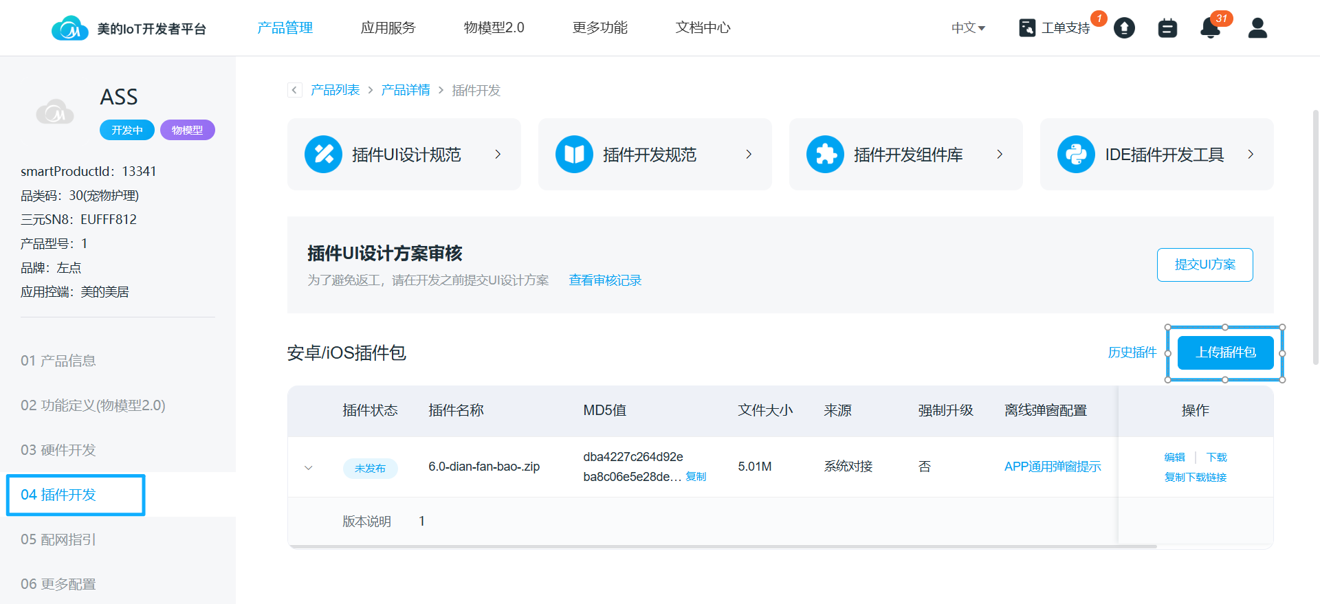
Task: Click the IDE plugin tool Python icon
Action: [x=1076, y=155]
